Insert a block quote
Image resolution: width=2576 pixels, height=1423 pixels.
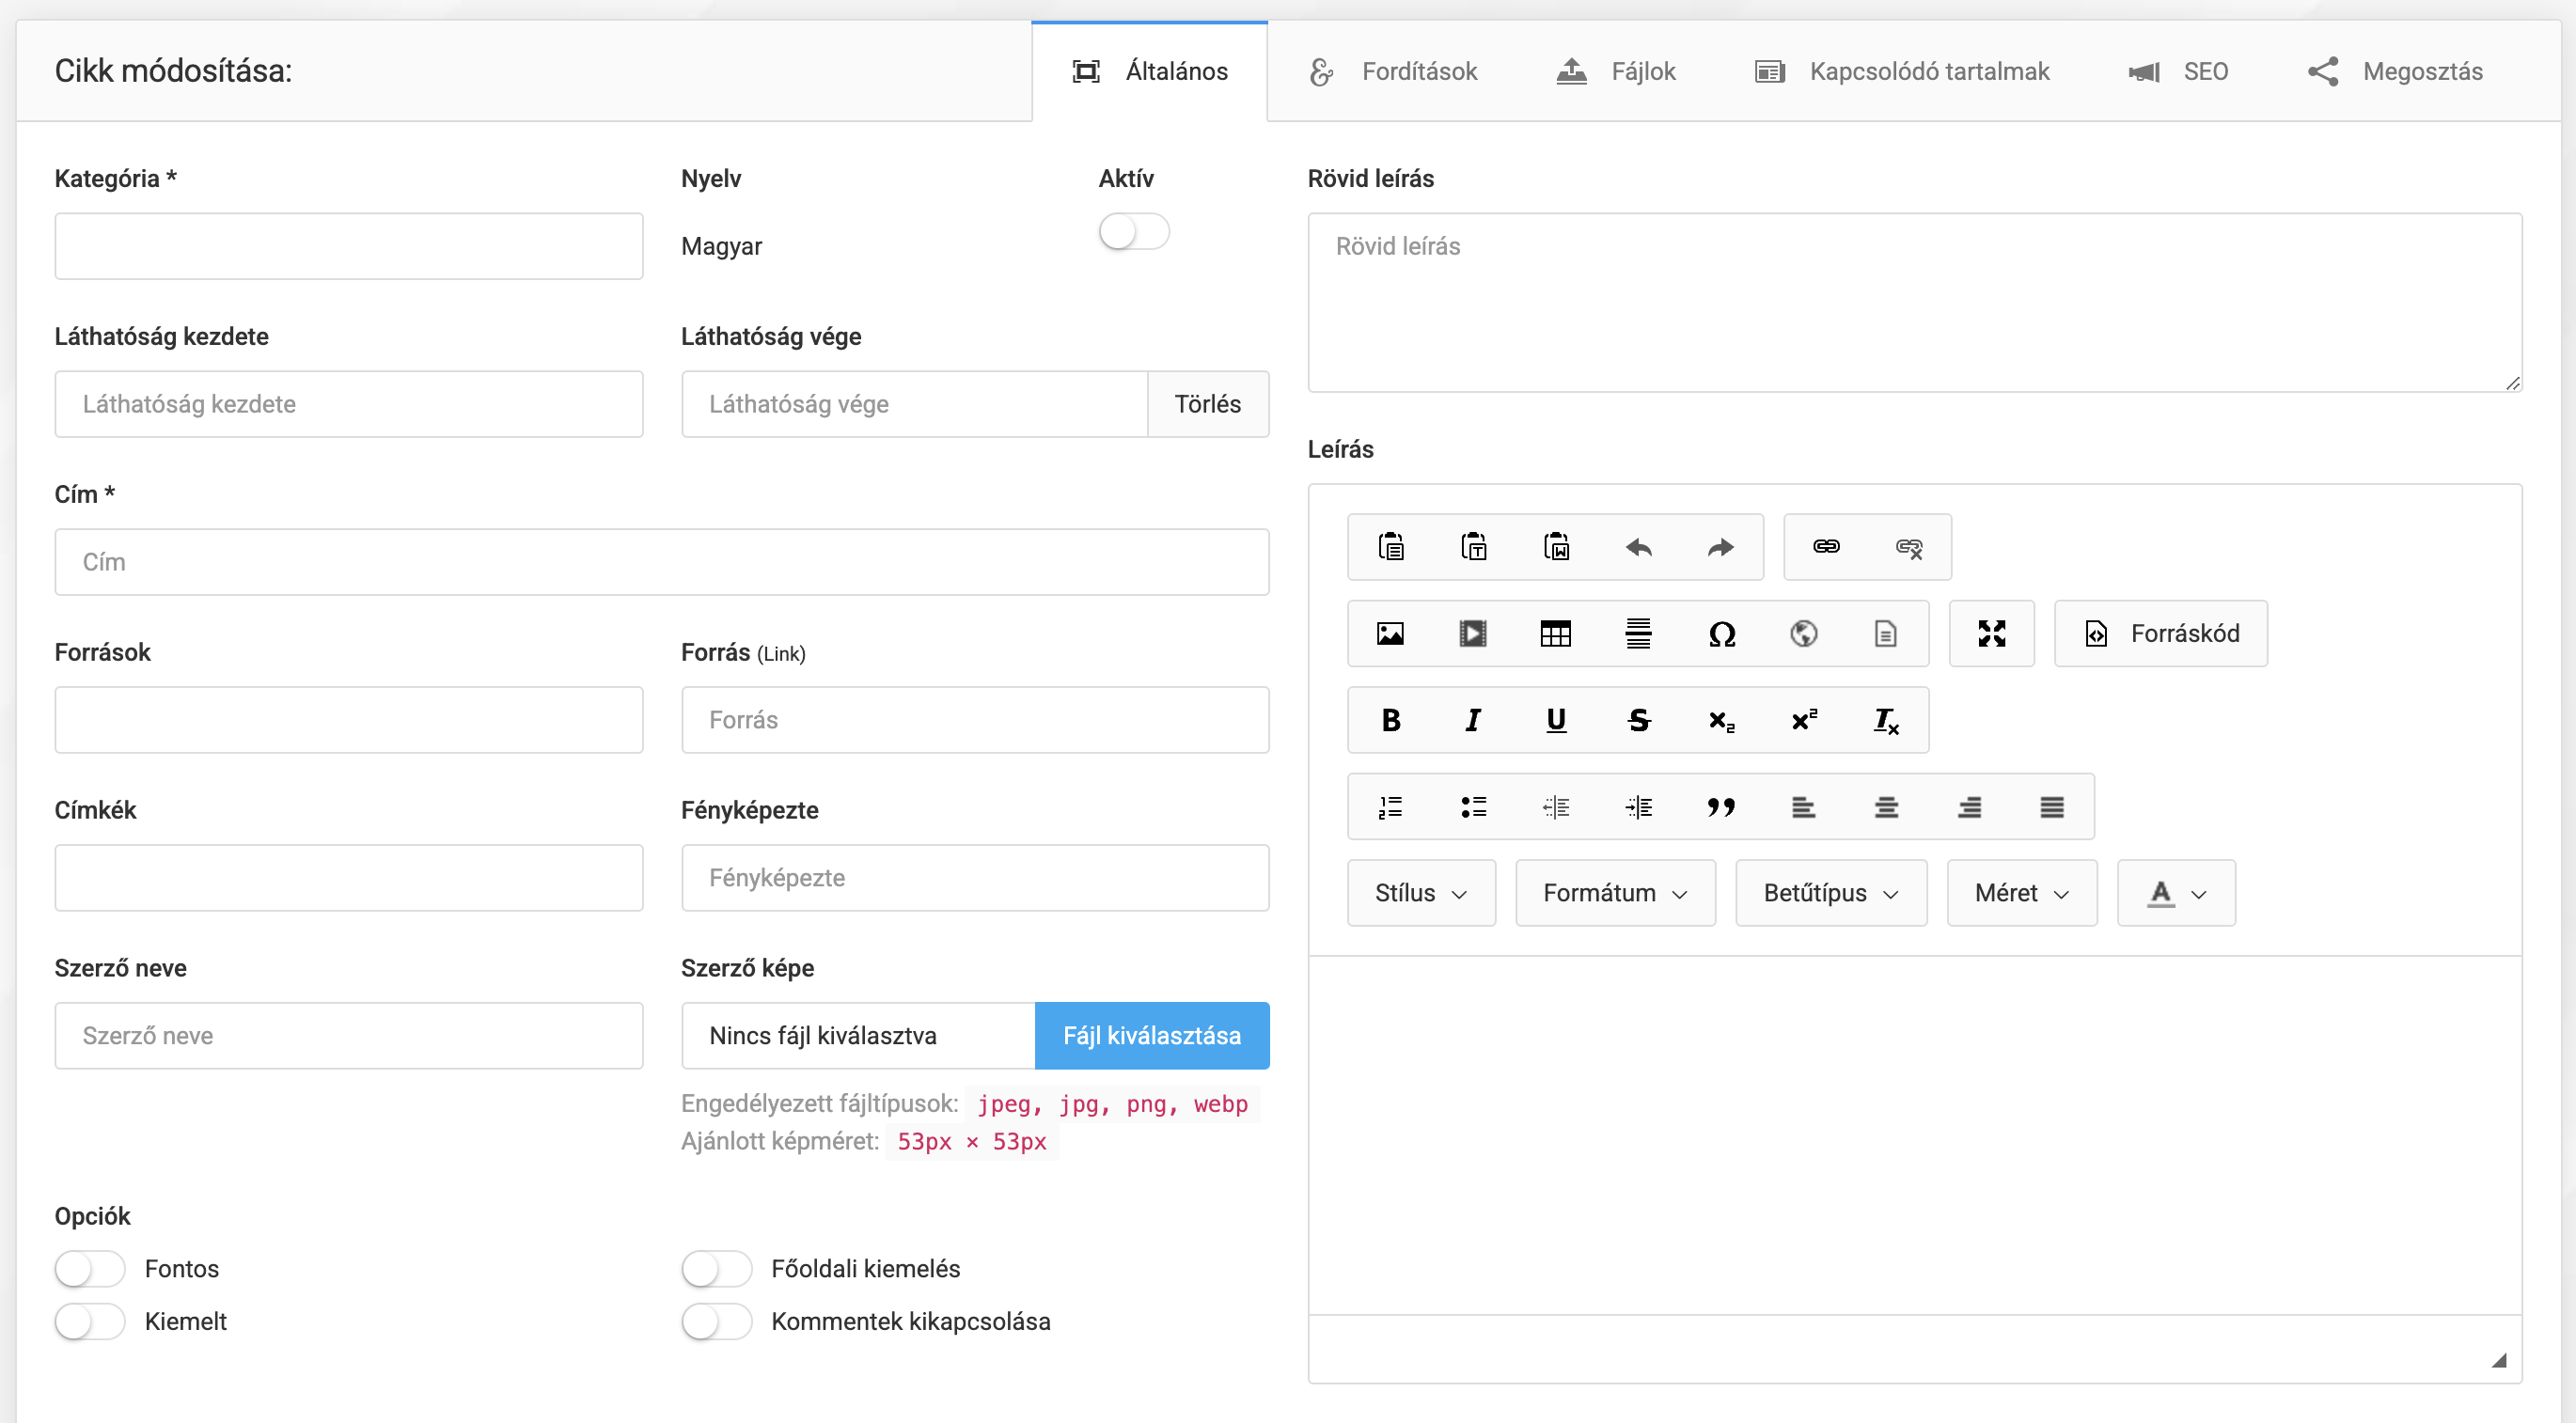[1720, 807]
